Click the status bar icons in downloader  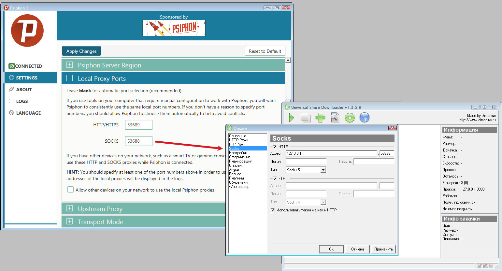click(x=485, y=266)
